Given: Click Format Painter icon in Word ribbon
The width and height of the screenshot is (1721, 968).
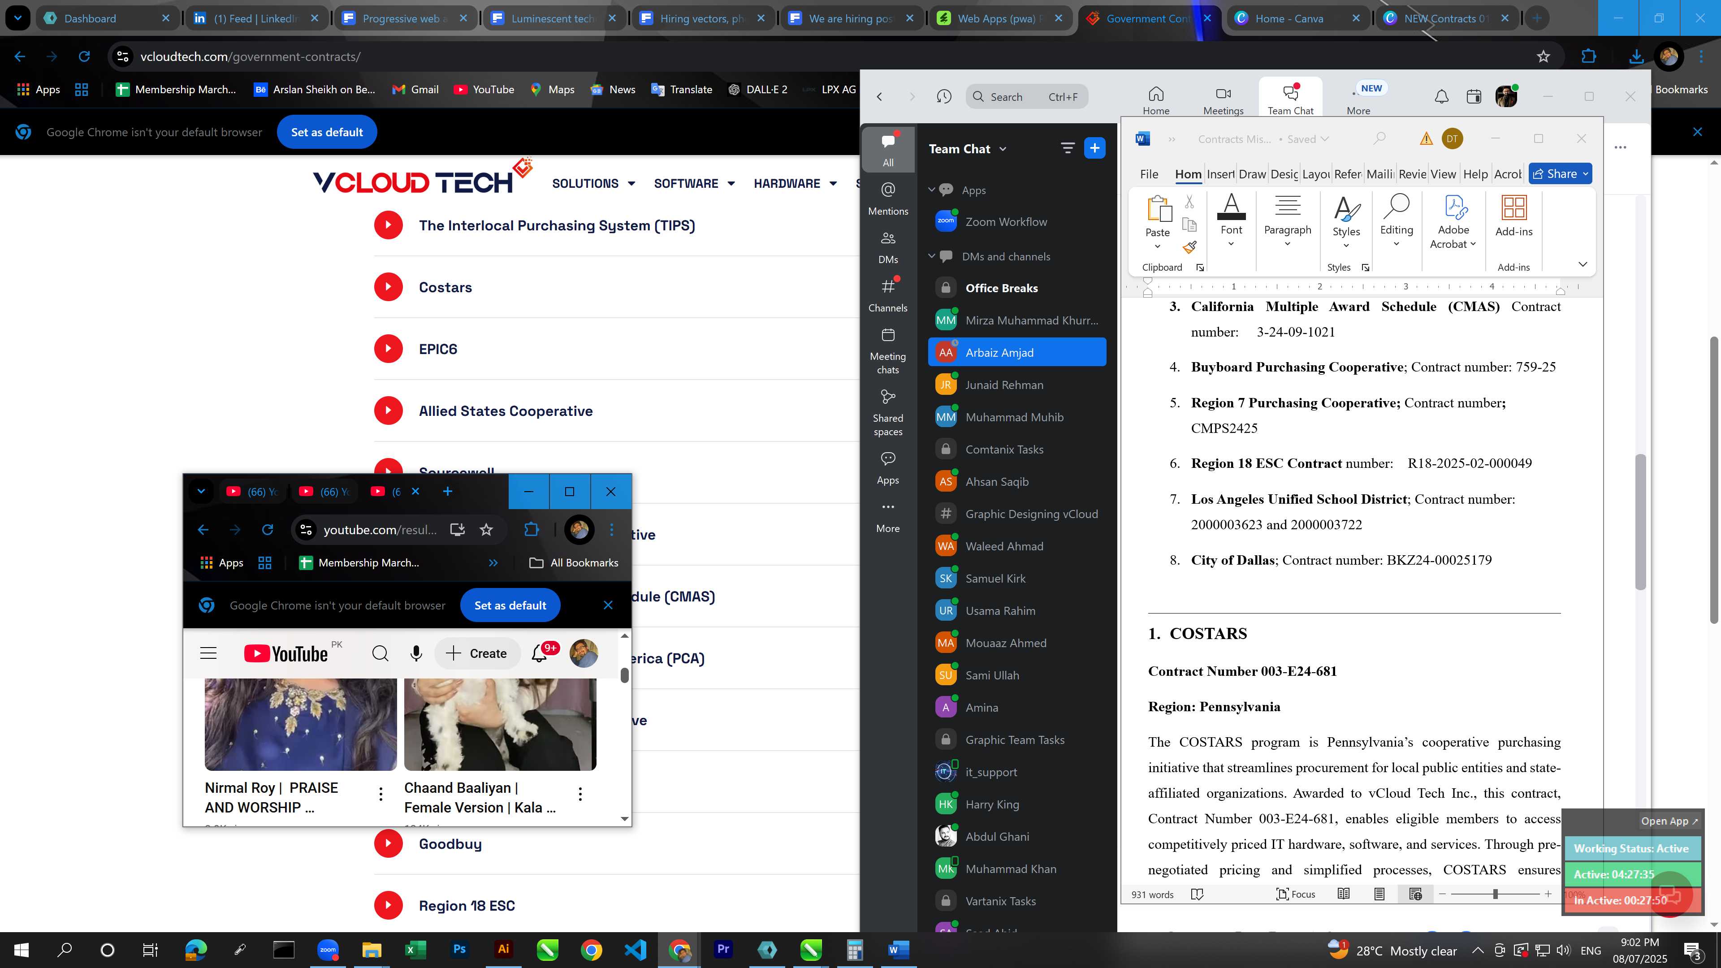Looking at the screenshot, I should [1189, 247].
